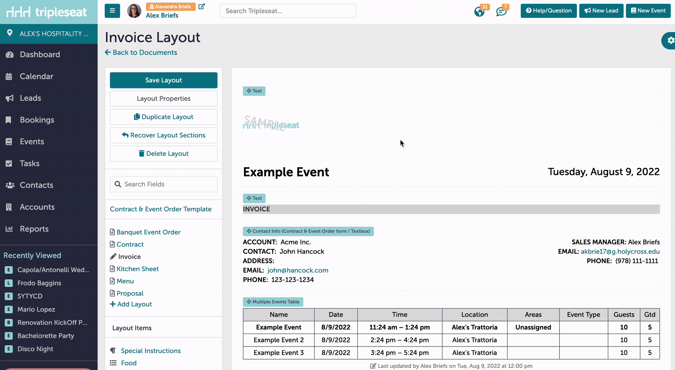Open Tasks in sidebar
The image size is (675, 370).
point(30,163)
